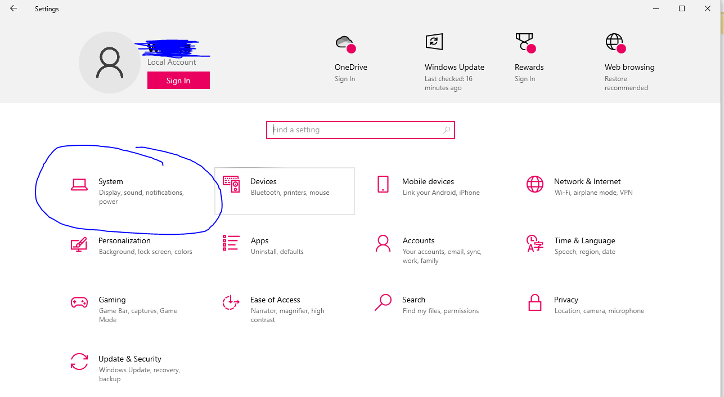
Task: Click the search magnifier in Find a setting
Action: (x=447, y=130)
